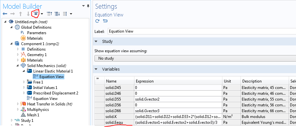Expand the Definitions node
This screenshot has width=296, height=127.
tap(18, 49)
